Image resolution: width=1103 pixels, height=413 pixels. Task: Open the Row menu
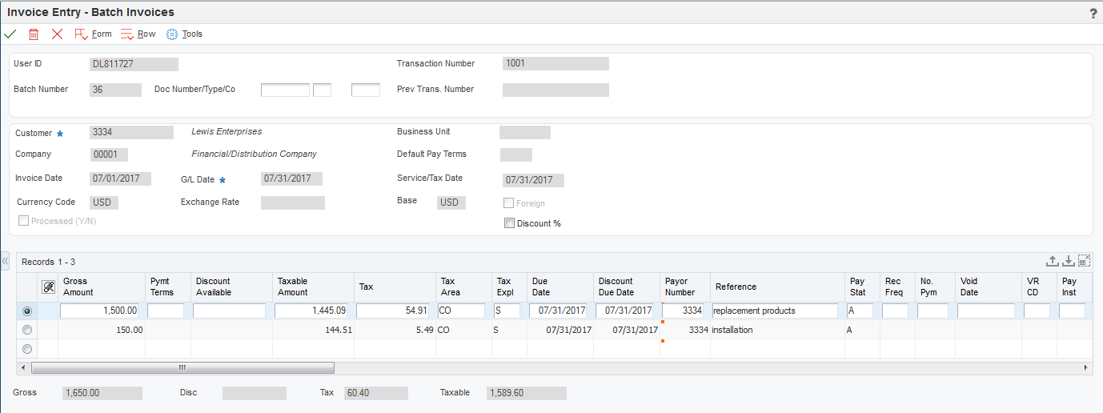click(138, 34)
